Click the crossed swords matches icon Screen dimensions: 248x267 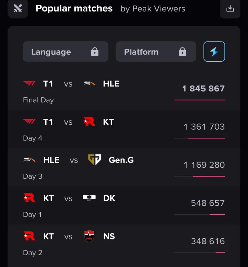(18, 8)
